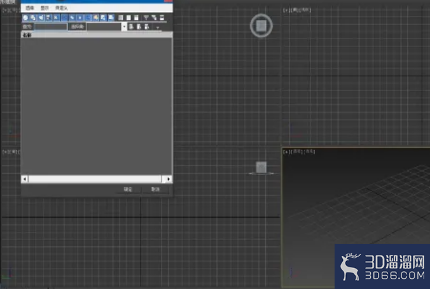Image resolution: width=430 pixels, height=289 pixels.
Task: Click the horizontal scrollbar track in dialog
Action: (x=95, y=179)
